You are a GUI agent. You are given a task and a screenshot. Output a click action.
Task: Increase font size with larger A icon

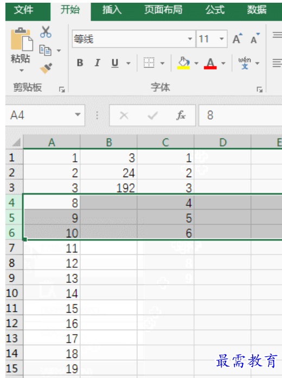coord(237,39)
